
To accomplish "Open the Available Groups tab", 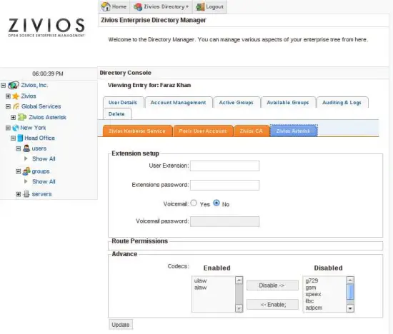I will 288,102.
